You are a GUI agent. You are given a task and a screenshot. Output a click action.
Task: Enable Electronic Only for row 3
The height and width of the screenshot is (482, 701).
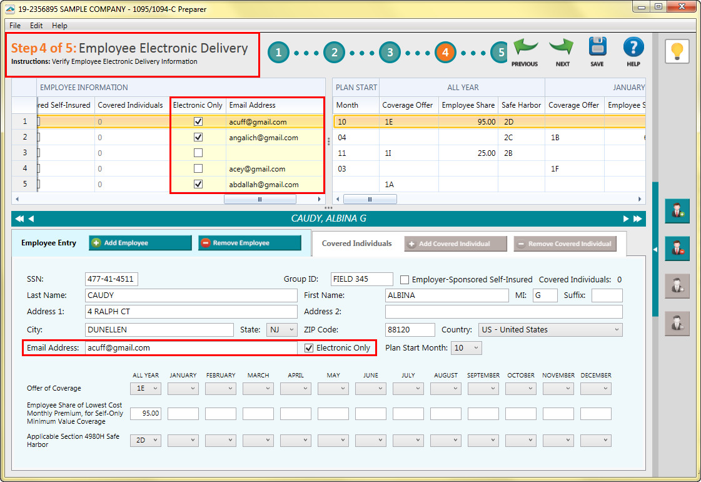(x=197, y=152)
